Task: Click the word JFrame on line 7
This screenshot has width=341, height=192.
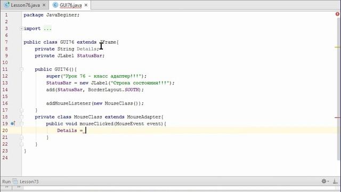Action: [108, 42]
